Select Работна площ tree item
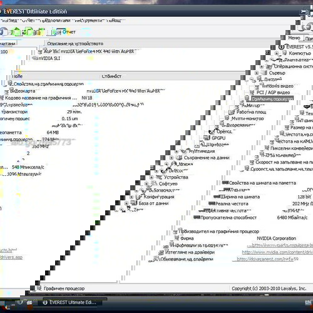Viewport: 313px width, 313px height. click(252, 112)
